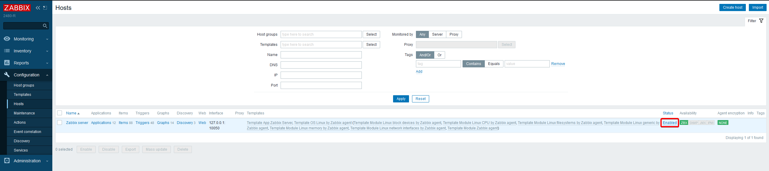Click Create host button
Image resolution: width=769 pixels, height=171 pixels.
733,7
